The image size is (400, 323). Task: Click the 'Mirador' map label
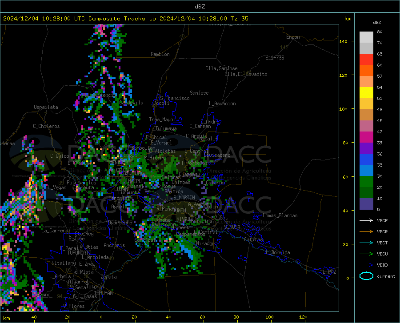pyautogui.click(x=205, y=243)
